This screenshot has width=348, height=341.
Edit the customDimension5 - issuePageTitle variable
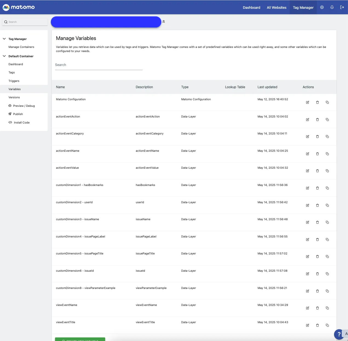(x=307, y=257)
